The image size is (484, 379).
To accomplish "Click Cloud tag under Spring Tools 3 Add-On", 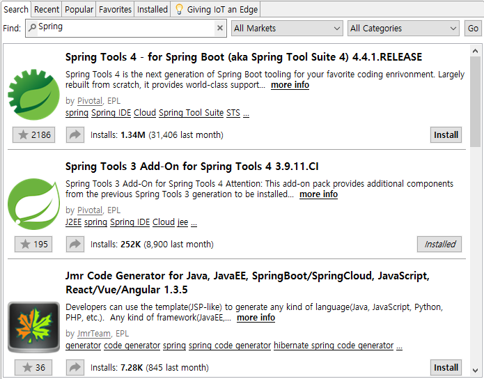I will point(164,222).
